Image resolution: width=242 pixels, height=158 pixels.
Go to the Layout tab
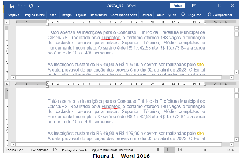tap(81, 15)
